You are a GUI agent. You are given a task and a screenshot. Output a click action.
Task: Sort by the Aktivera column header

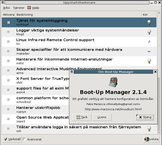pos(9,15)
